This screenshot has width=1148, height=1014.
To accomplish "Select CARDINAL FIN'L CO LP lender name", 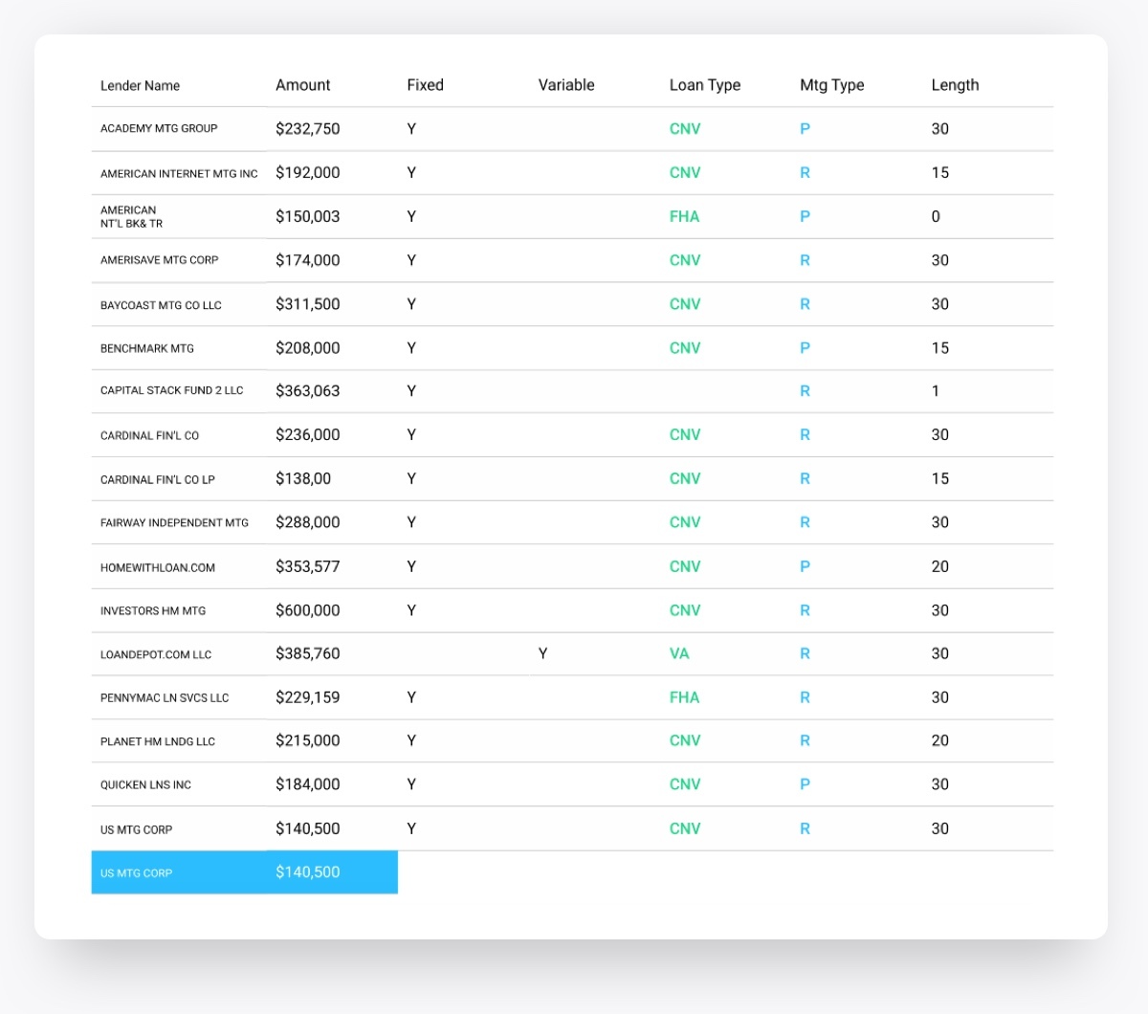I will 157,479.
